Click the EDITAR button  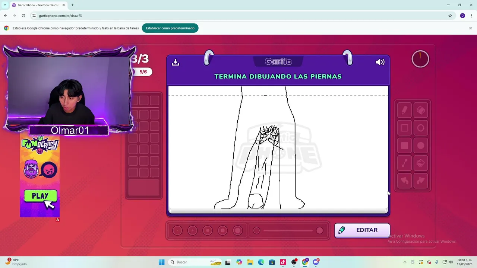[x=362, y=230]
